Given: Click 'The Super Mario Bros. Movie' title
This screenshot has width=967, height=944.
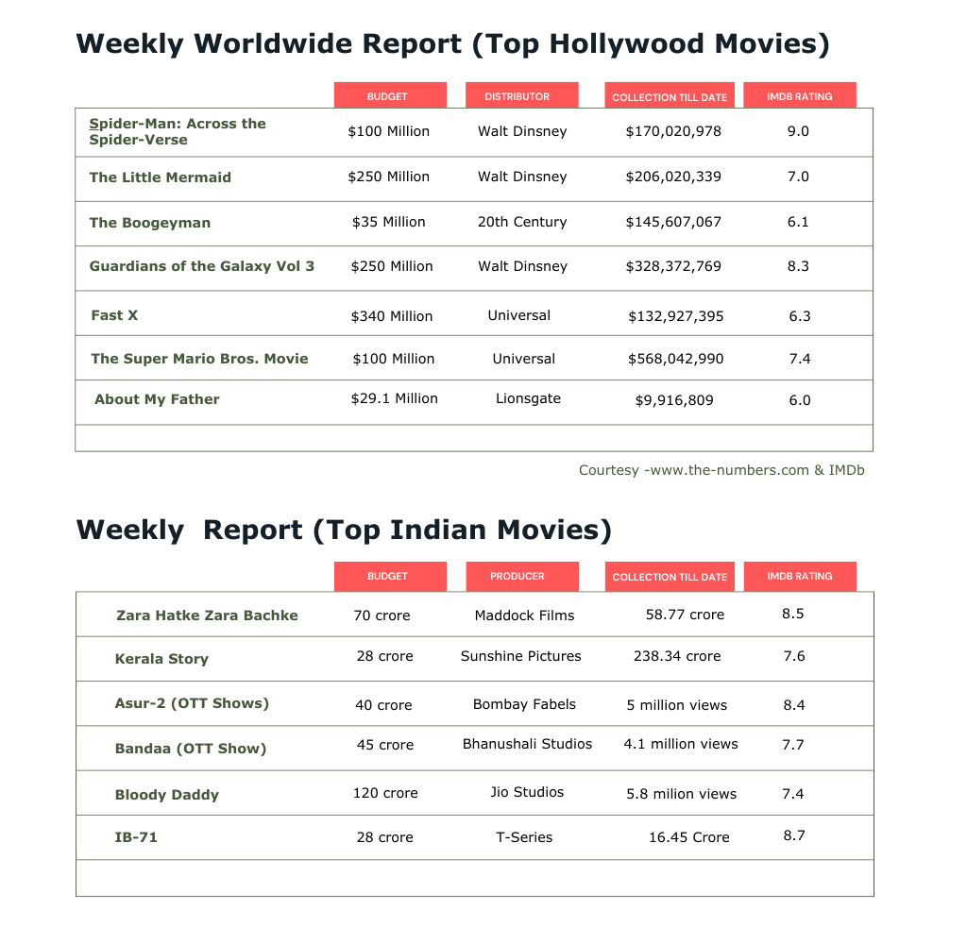Looking at the screenshot, I should coord(200,359).
